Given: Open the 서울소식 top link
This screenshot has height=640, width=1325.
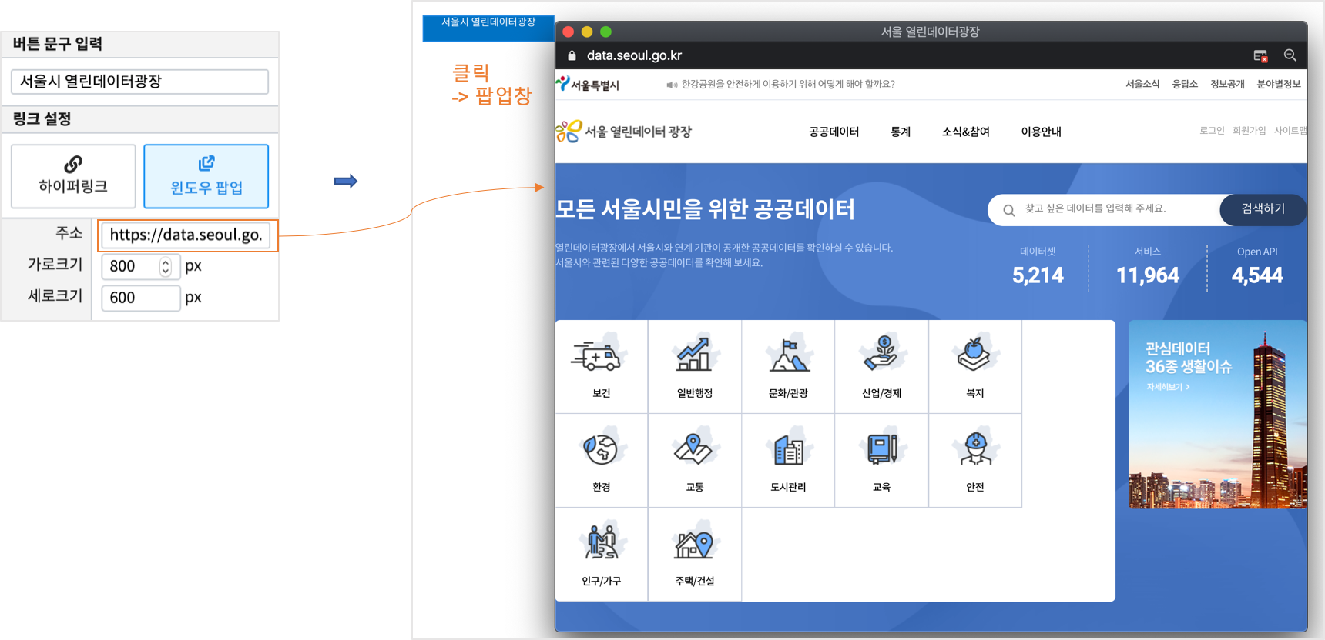Looking at the screenshot, I should pos(1142,84).
